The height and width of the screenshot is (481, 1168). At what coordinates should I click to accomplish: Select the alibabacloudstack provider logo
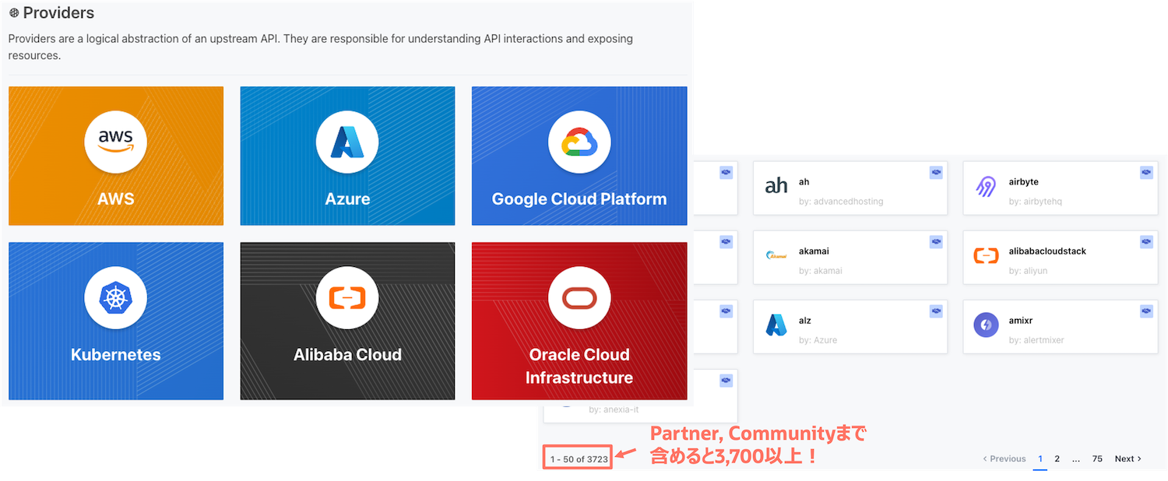986,255
